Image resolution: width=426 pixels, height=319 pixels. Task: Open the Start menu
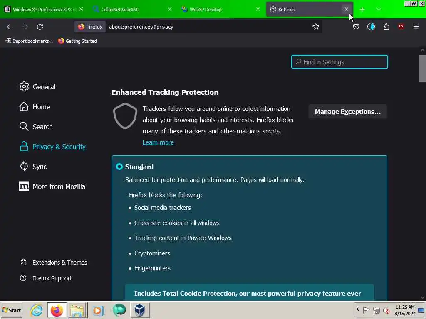tap(11, 310)
